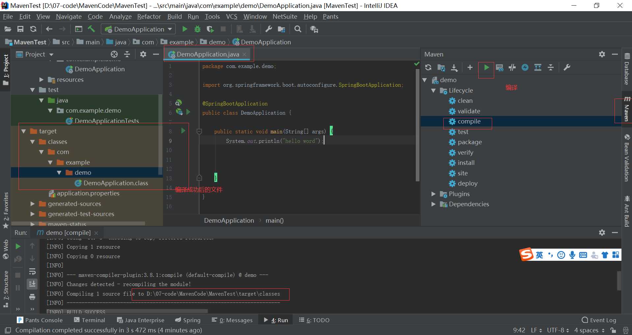This screenshot has height=335, width=632.
Task: Show the Ant Build tool window
Action: click(x=627, y=211)
